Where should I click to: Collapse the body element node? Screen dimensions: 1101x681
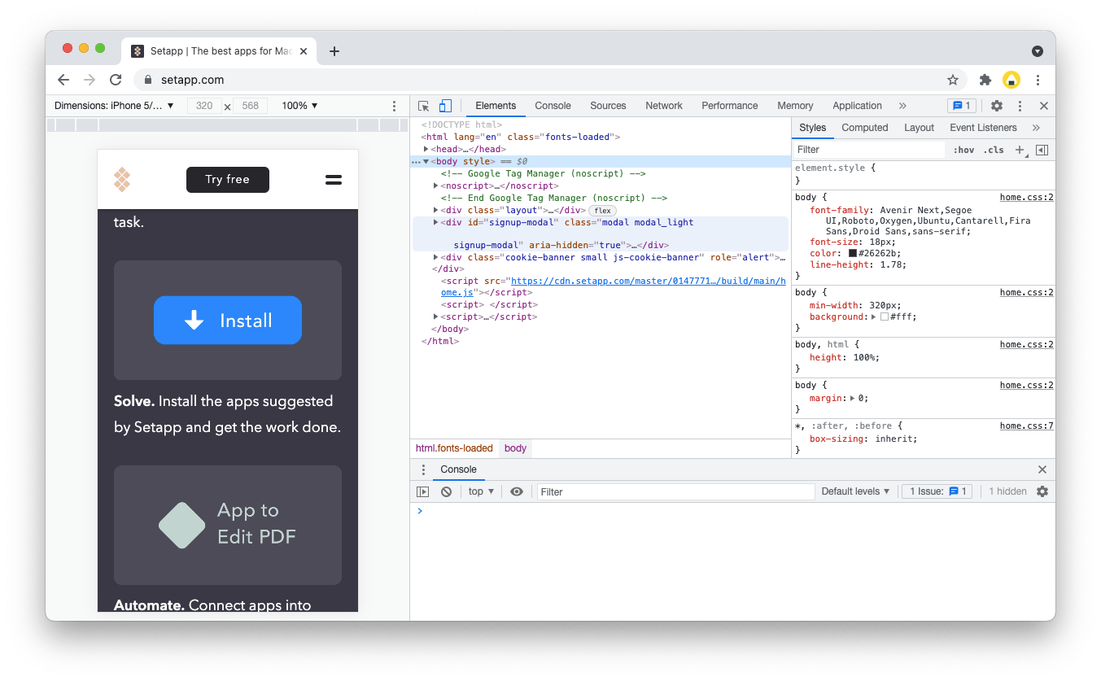[426, 161]
